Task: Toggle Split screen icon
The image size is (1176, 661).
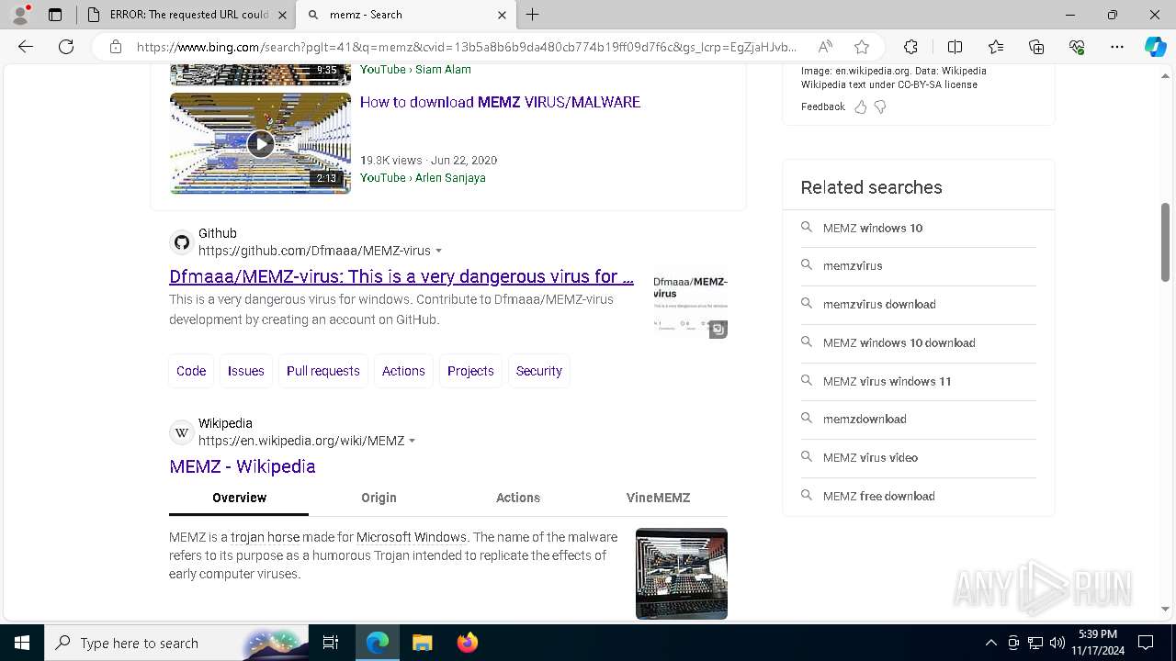Action: [955, 47]
